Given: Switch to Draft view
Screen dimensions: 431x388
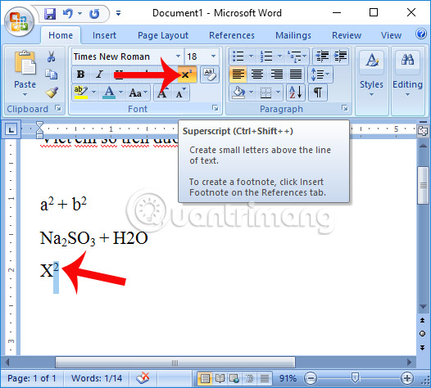Looking at the screenshot, I should click(265, 378).
